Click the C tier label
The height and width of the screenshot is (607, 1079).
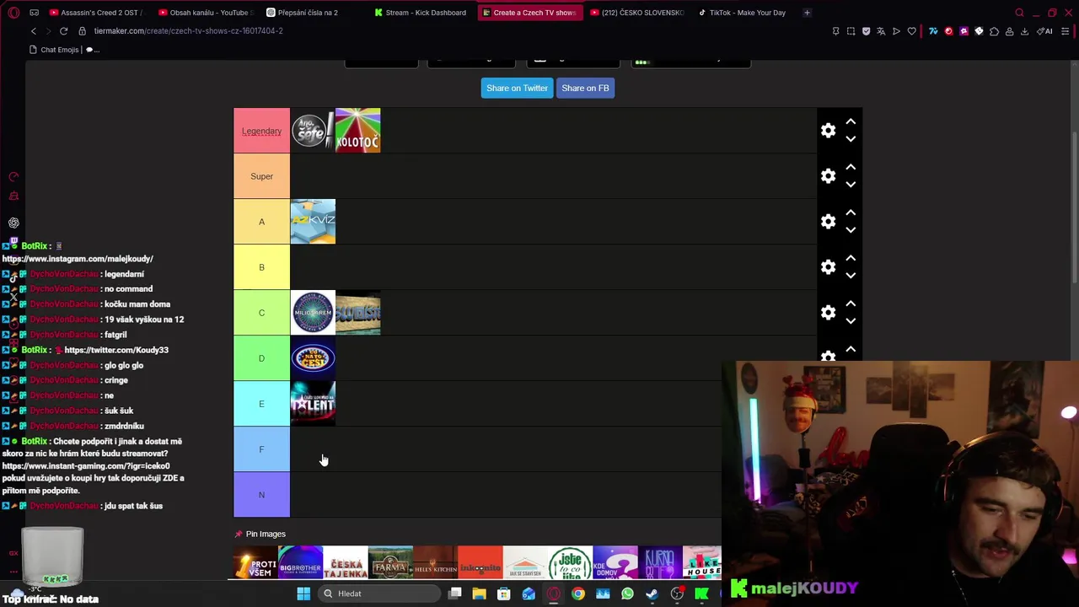tap(261, 313)
